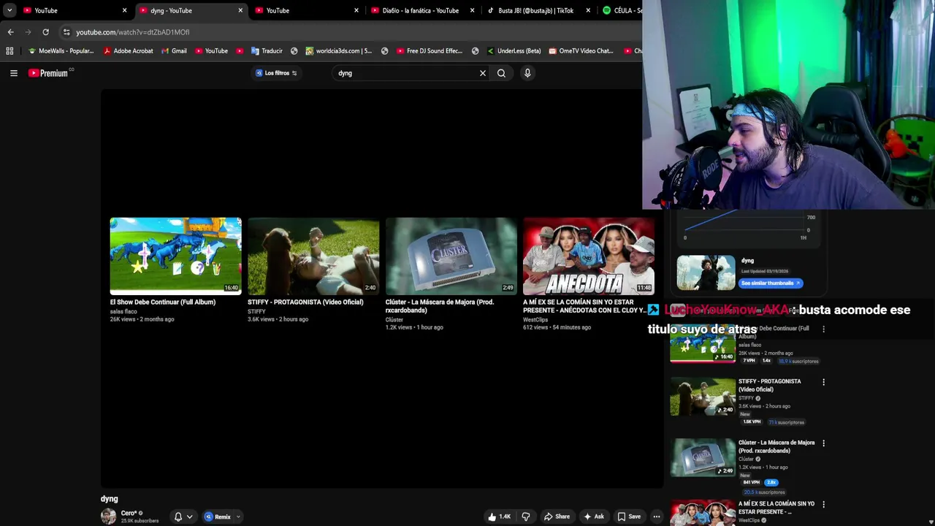Close the Dia6lo - la fanática tab

coord(472,10)
